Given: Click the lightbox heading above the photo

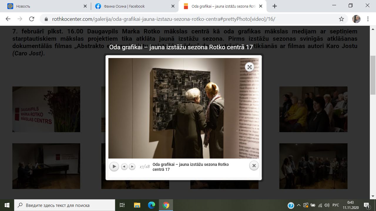Looking at the screenshot, I should (181, 47).
